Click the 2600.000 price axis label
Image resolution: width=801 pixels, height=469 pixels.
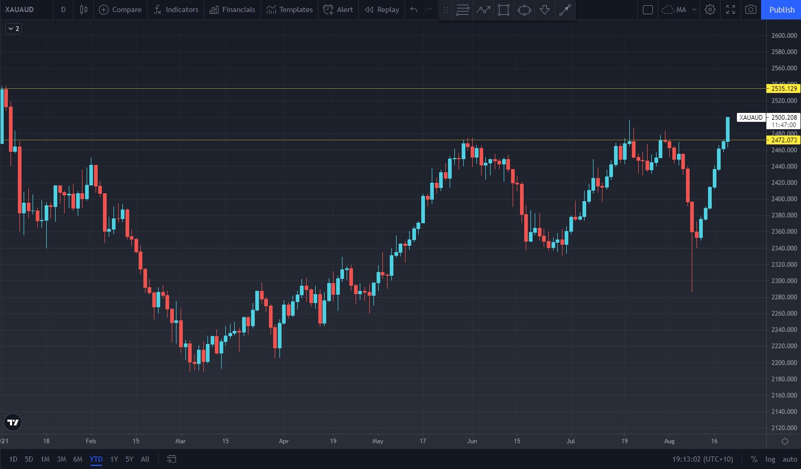click(784, 36)
